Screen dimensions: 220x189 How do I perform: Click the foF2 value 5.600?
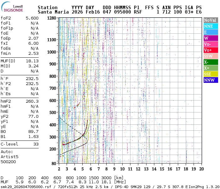32,18
